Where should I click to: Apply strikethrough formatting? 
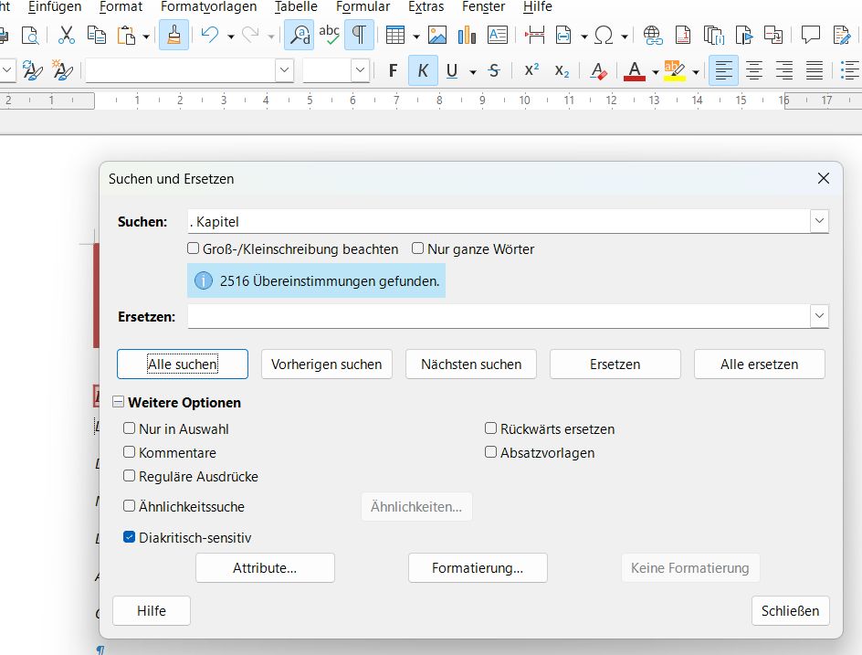(x=494, y=70)
